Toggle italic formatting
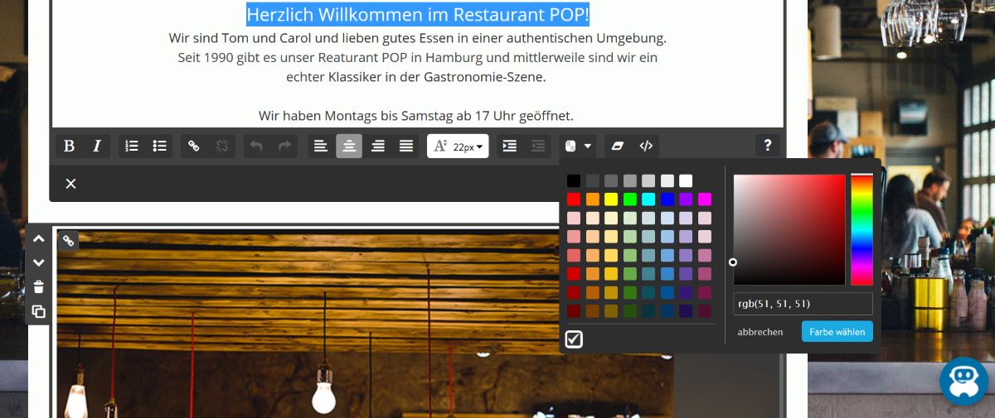Screen dimensions: 995x418 tap(96, 147)
